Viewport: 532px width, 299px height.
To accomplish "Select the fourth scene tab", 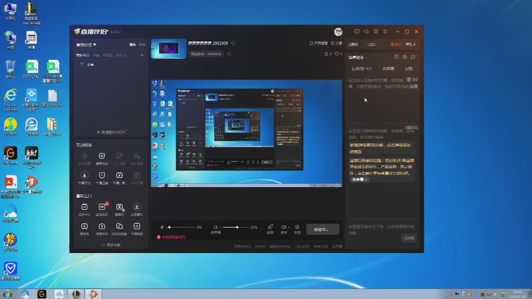I will pos(121,55).
